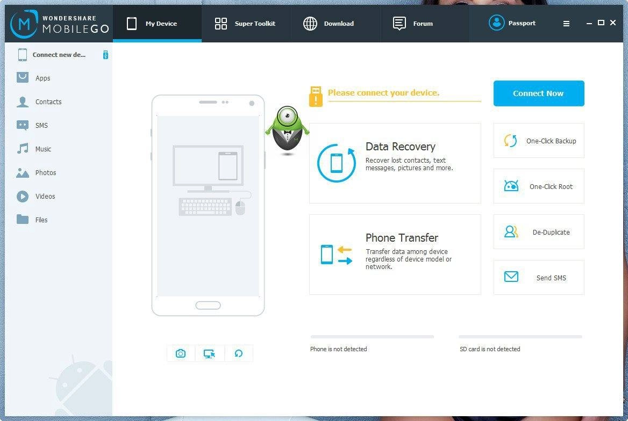Click the Passport user avatar icon

coord(496,23)
